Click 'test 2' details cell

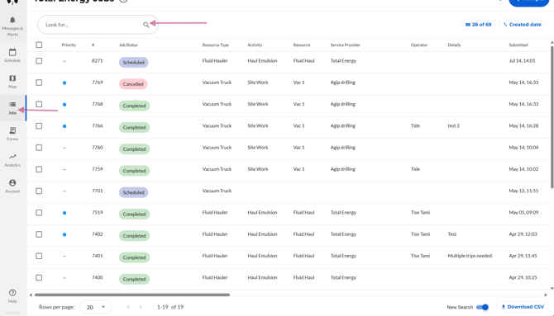click(x=454, y=126)
